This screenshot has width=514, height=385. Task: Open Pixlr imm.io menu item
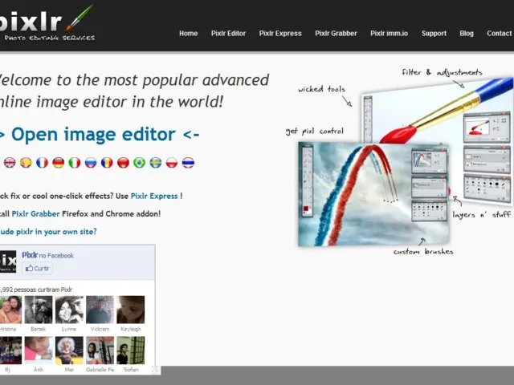[389, 34]
